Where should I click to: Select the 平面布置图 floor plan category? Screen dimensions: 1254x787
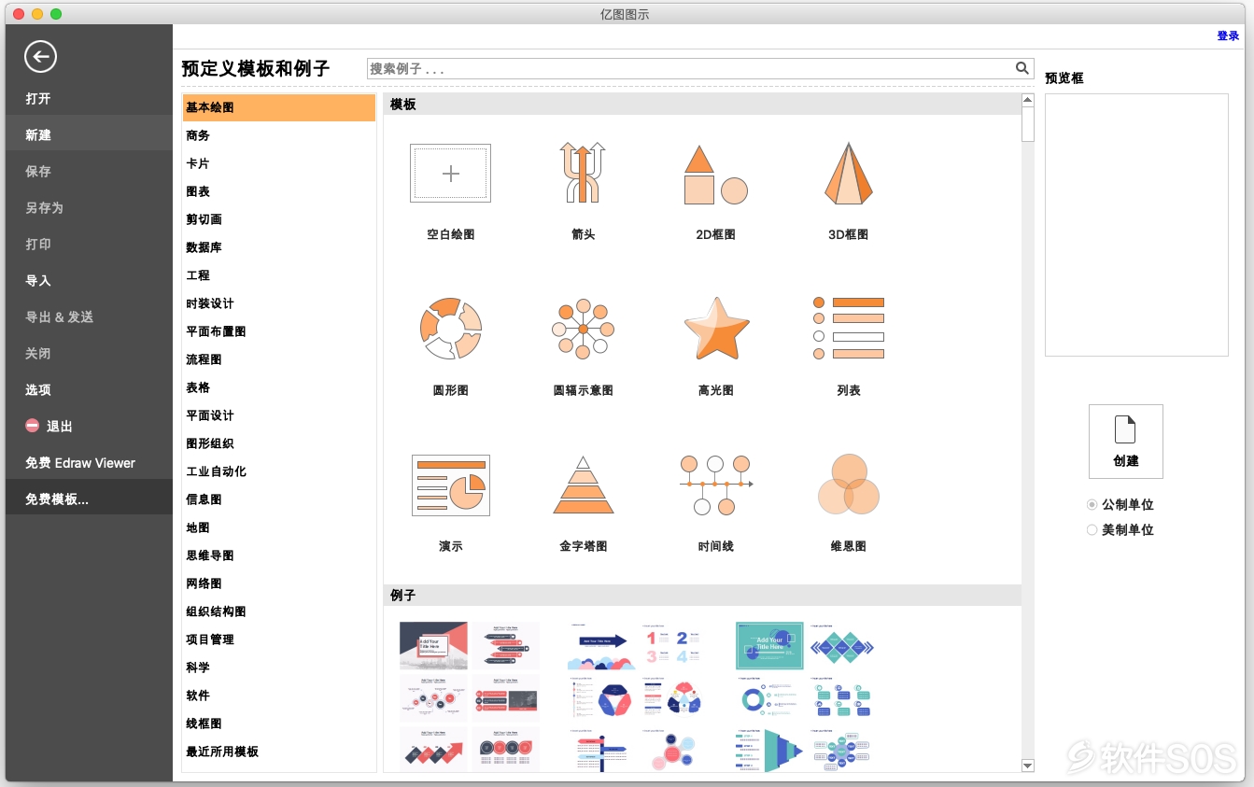(x=279, y=331)
